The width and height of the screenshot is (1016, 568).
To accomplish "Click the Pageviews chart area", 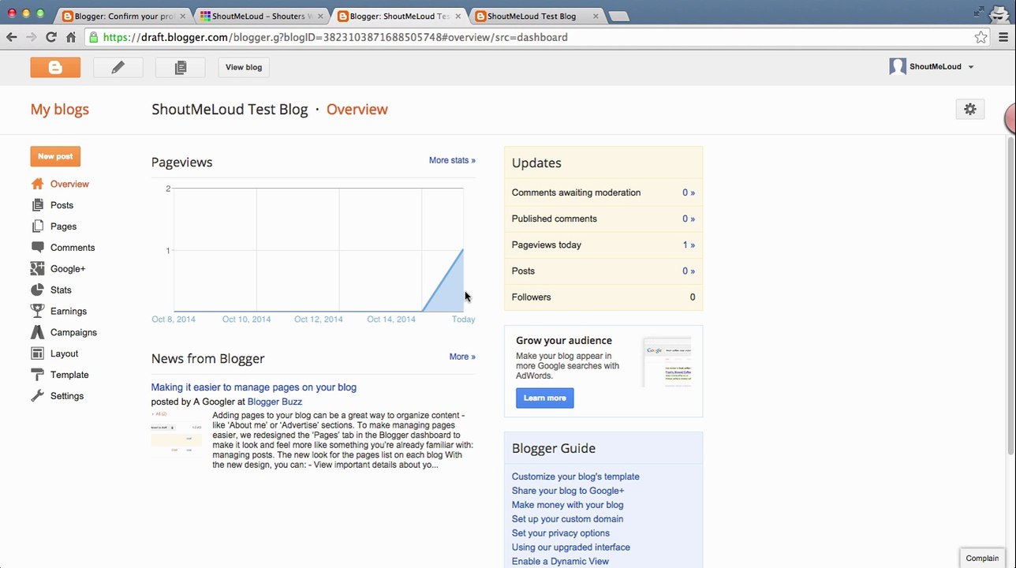I will [319, 250].
